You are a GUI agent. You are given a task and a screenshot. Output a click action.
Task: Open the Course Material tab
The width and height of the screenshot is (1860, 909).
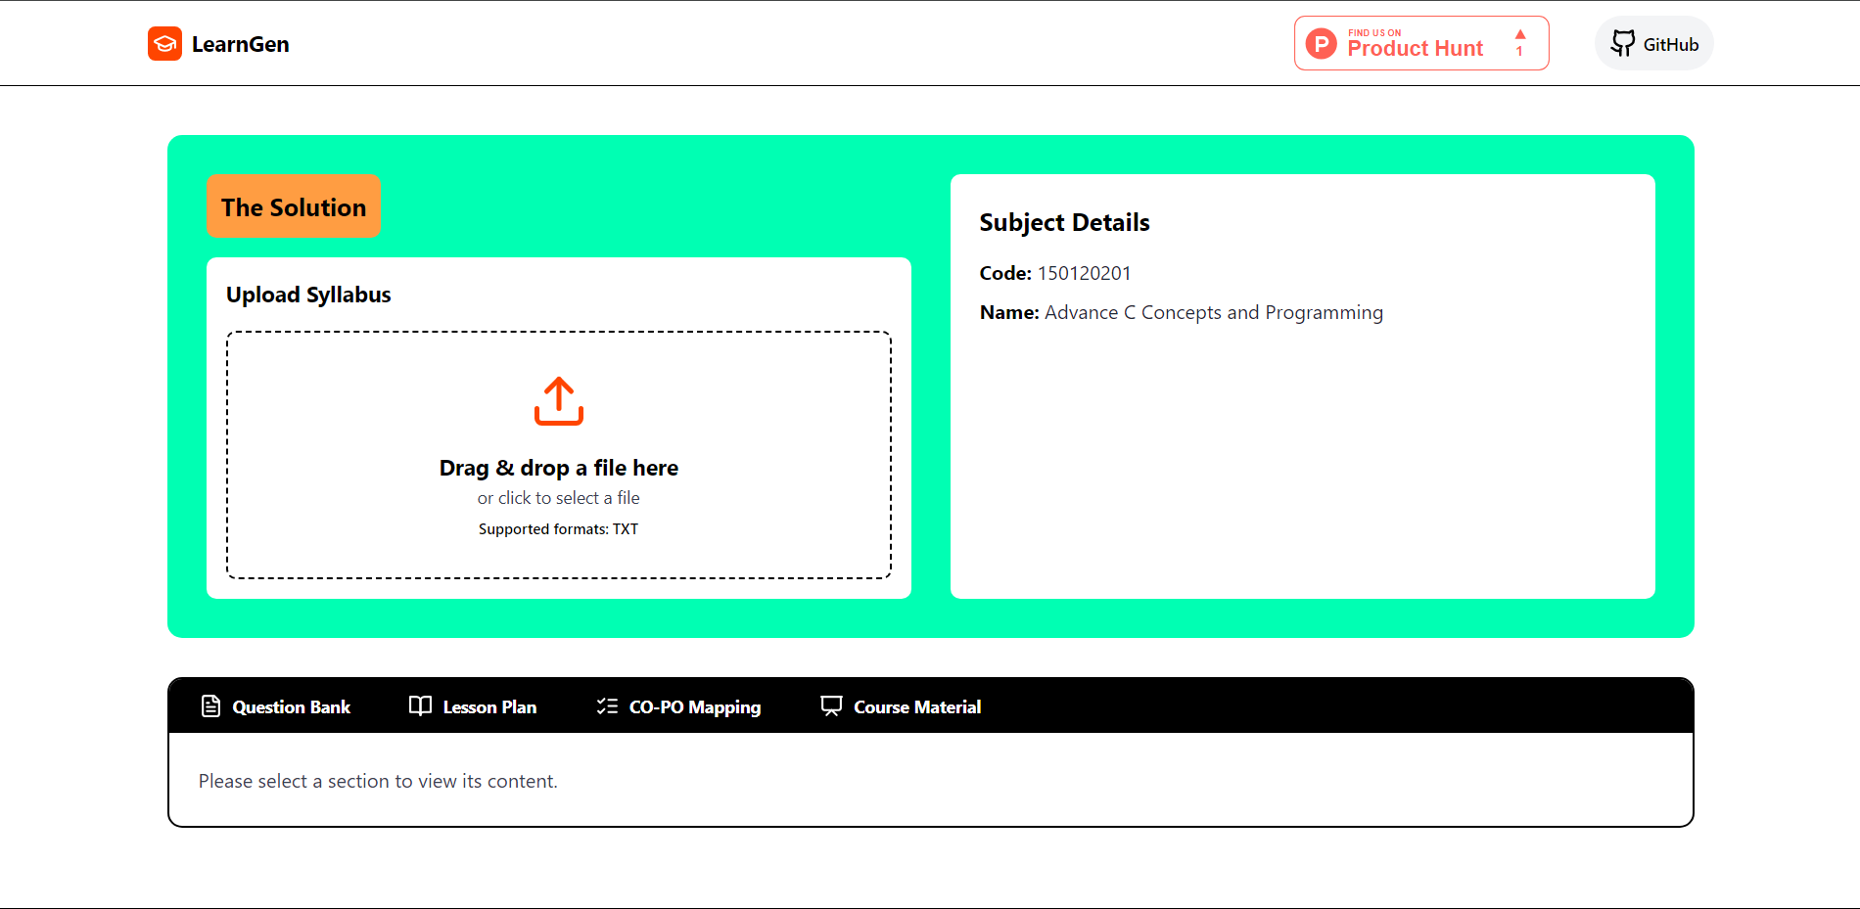click(x=901, y=706)
